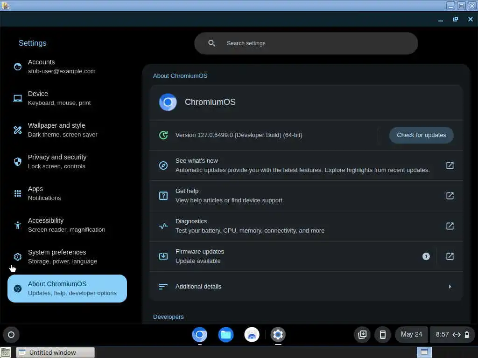This screenshot has width=478, height=358.
Task: Select System preferences menu item
Action: (67, 257)
